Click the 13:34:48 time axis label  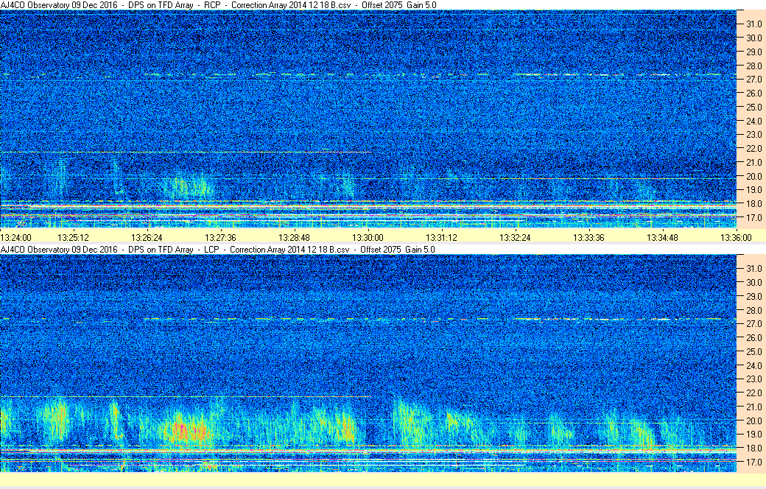(662, 238)
